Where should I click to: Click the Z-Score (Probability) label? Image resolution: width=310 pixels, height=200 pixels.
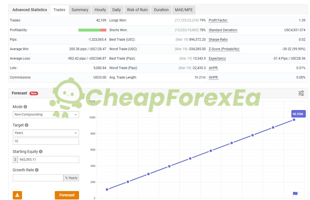pyautogui.click(x=224, y=49)
